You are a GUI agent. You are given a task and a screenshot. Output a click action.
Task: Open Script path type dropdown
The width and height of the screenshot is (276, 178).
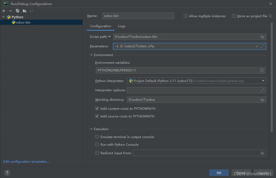(109, 37)
